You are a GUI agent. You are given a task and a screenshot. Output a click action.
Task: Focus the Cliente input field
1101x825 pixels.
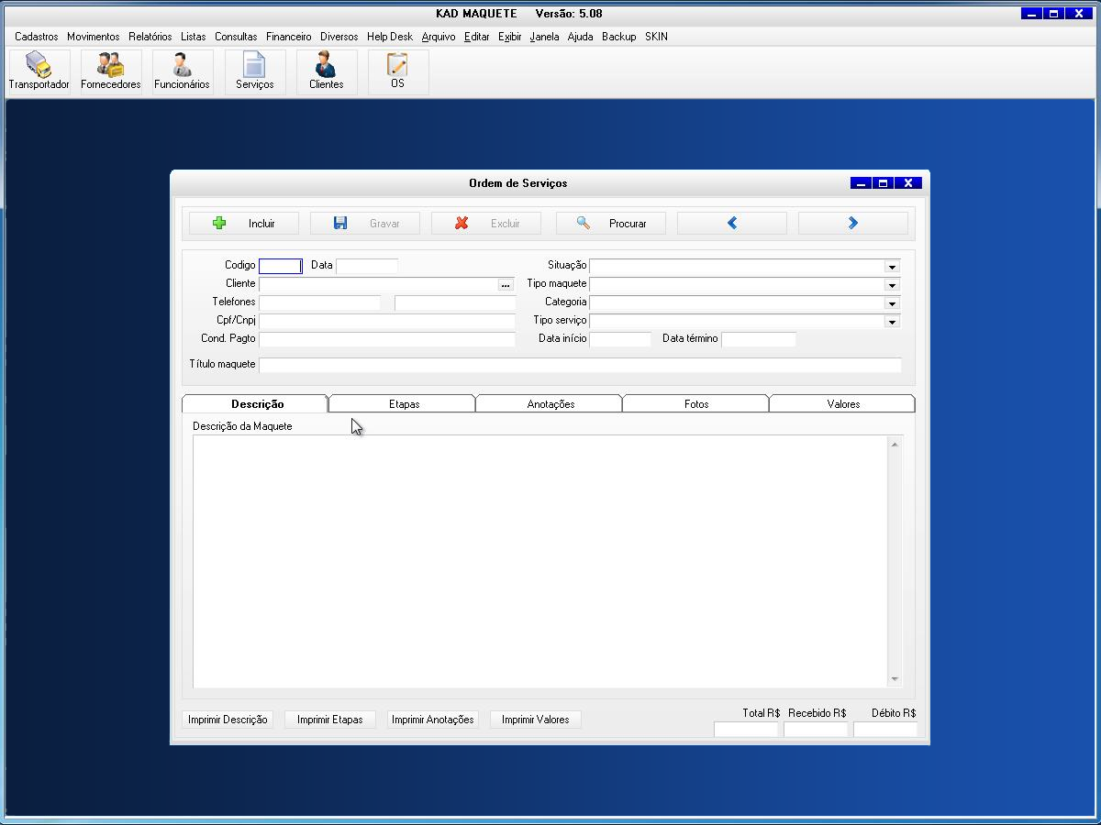(x=379, y=284)
